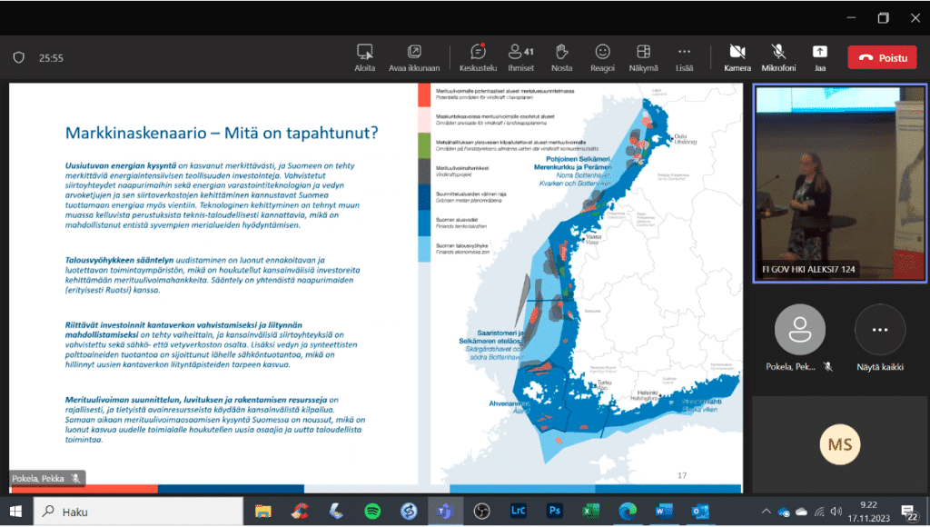Open the Aloita presentation control
930x527 pixels.
(365, 58)
